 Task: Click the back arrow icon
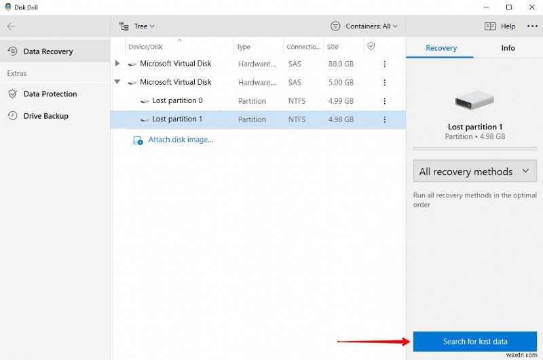pos(11,26)
